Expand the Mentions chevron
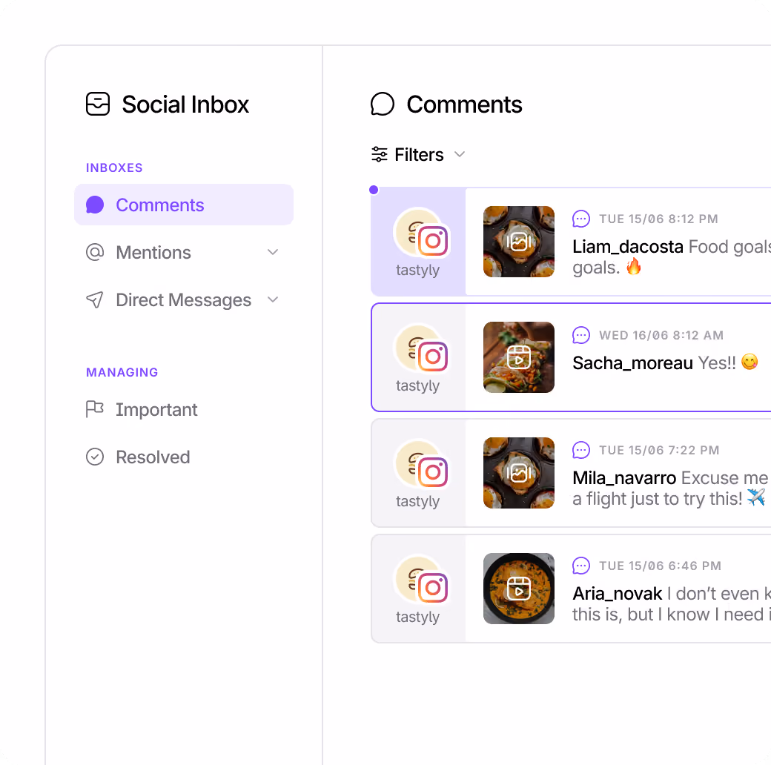Screen dimensions: 771x765 tap(273, 252)
